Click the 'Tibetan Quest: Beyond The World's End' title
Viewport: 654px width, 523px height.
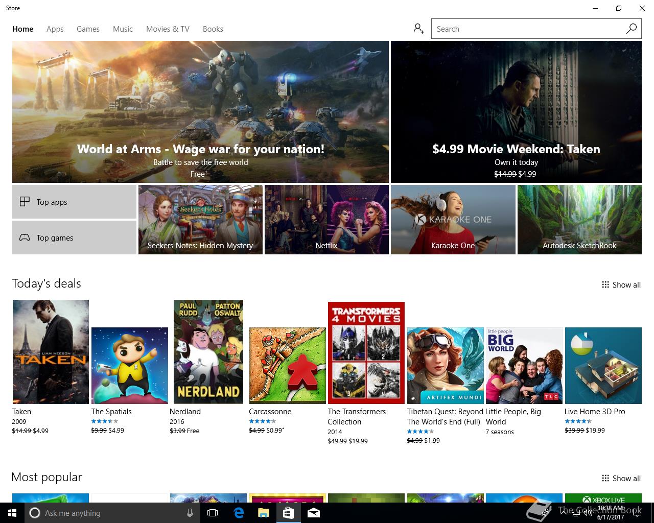(445, 417)
